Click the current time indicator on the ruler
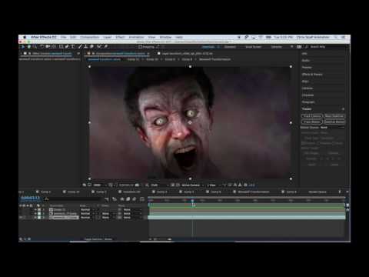Screen dimensions: 369x277 [192, 201]
